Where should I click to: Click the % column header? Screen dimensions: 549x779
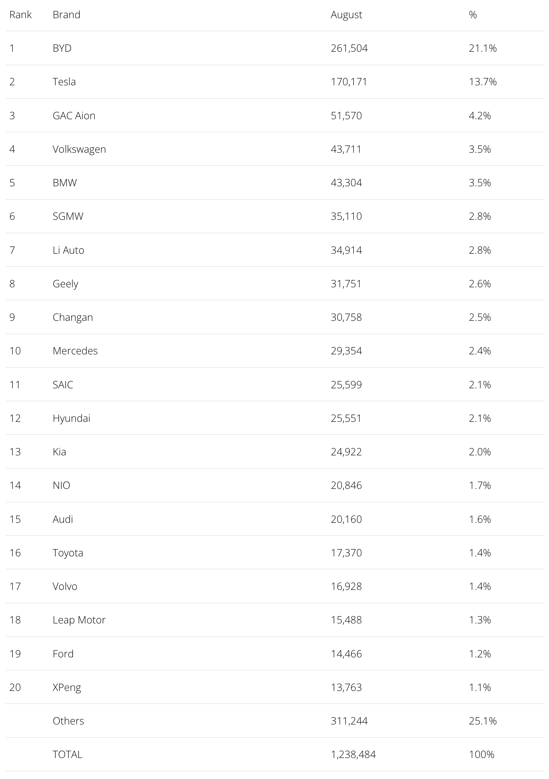473,15
